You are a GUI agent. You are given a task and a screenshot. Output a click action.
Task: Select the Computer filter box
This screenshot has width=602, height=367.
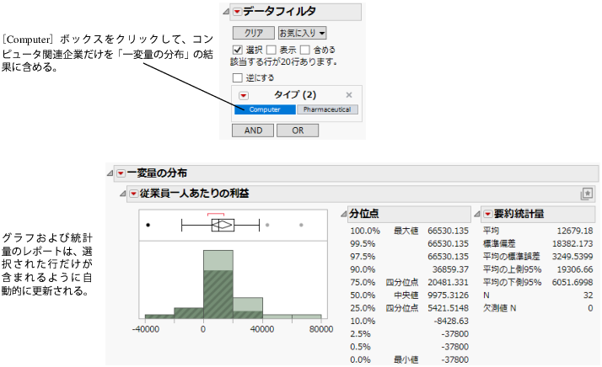[x=265, y=109]
